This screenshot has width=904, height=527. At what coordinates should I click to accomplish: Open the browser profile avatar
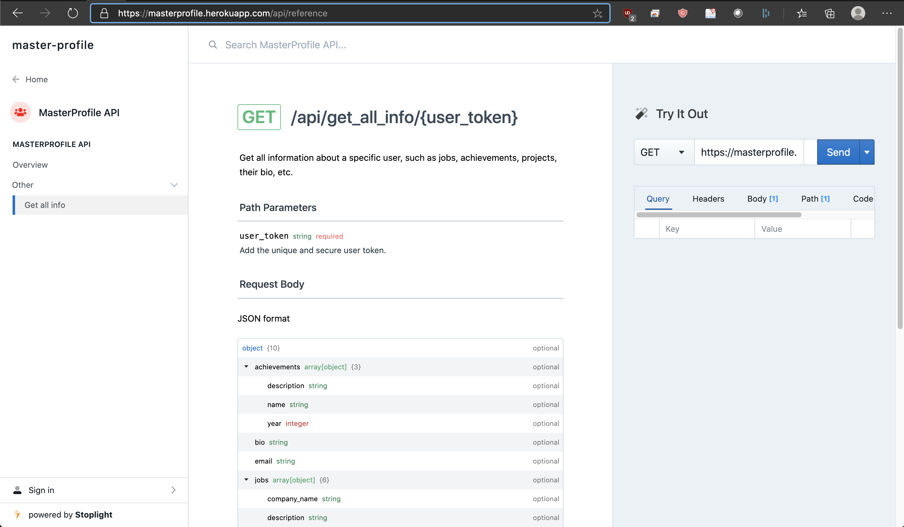pos(858,13)
